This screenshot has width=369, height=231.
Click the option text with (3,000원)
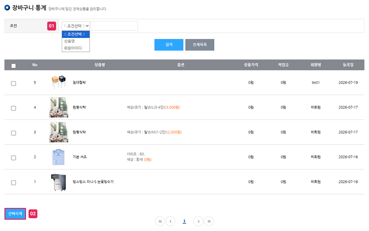tap(154, 108)
